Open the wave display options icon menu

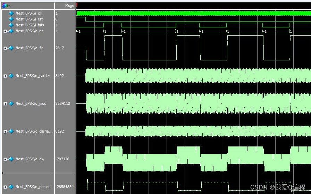(5, 6)
